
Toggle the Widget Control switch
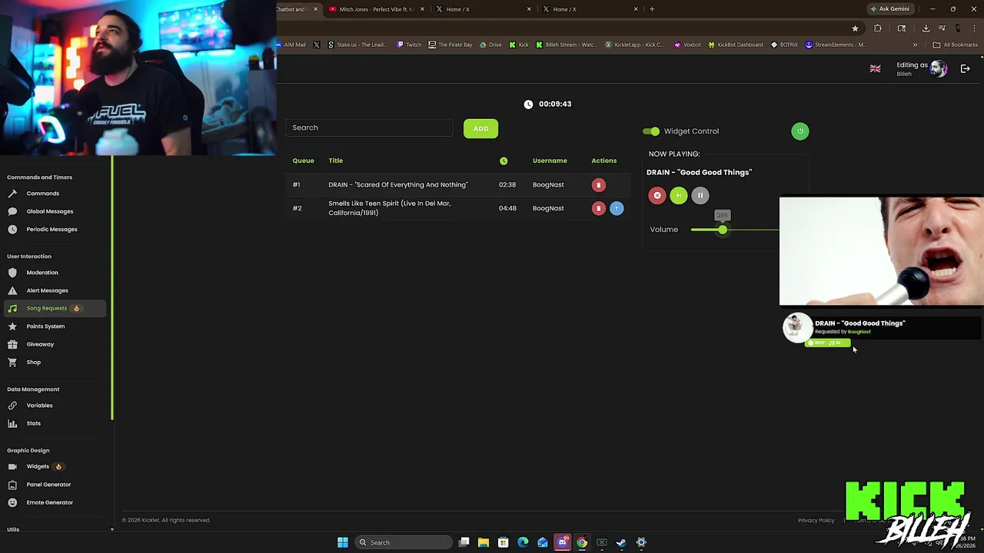pos(651,131)
